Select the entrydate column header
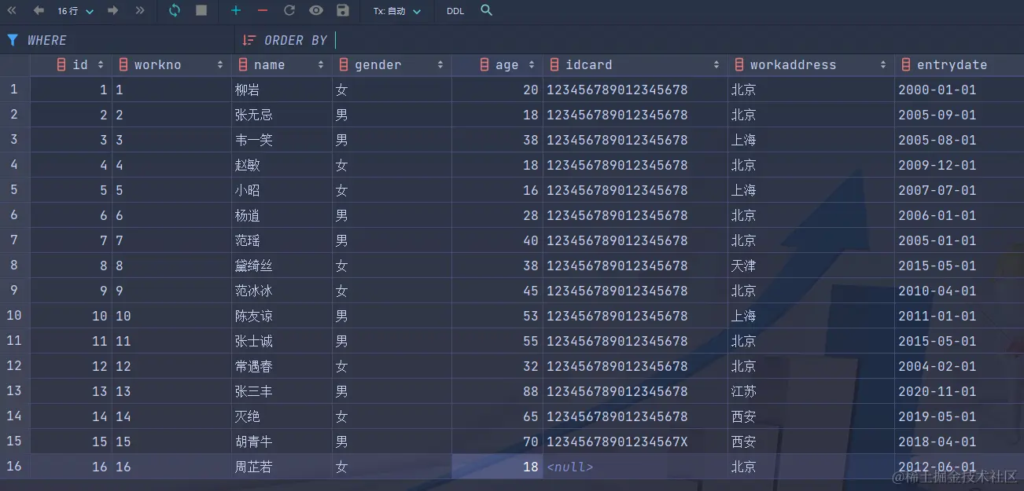The width and height of the screenshot is (1024, 491). [x=959, y=65]
